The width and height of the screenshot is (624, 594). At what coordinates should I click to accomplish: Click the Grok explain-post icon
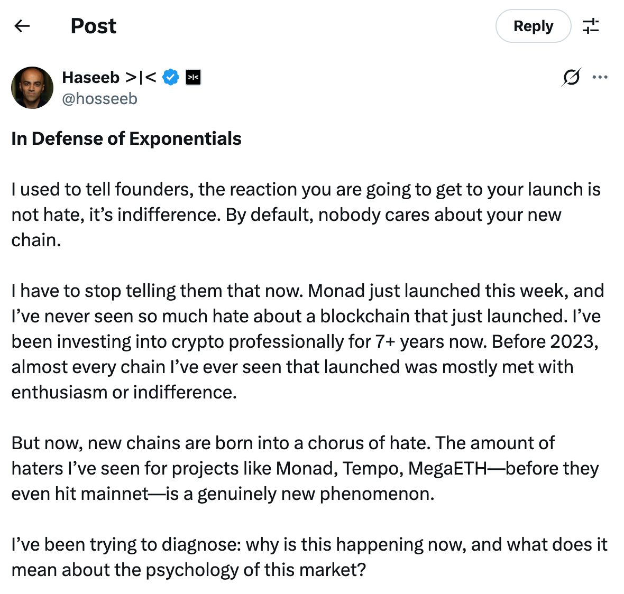(x=571, y=77)
